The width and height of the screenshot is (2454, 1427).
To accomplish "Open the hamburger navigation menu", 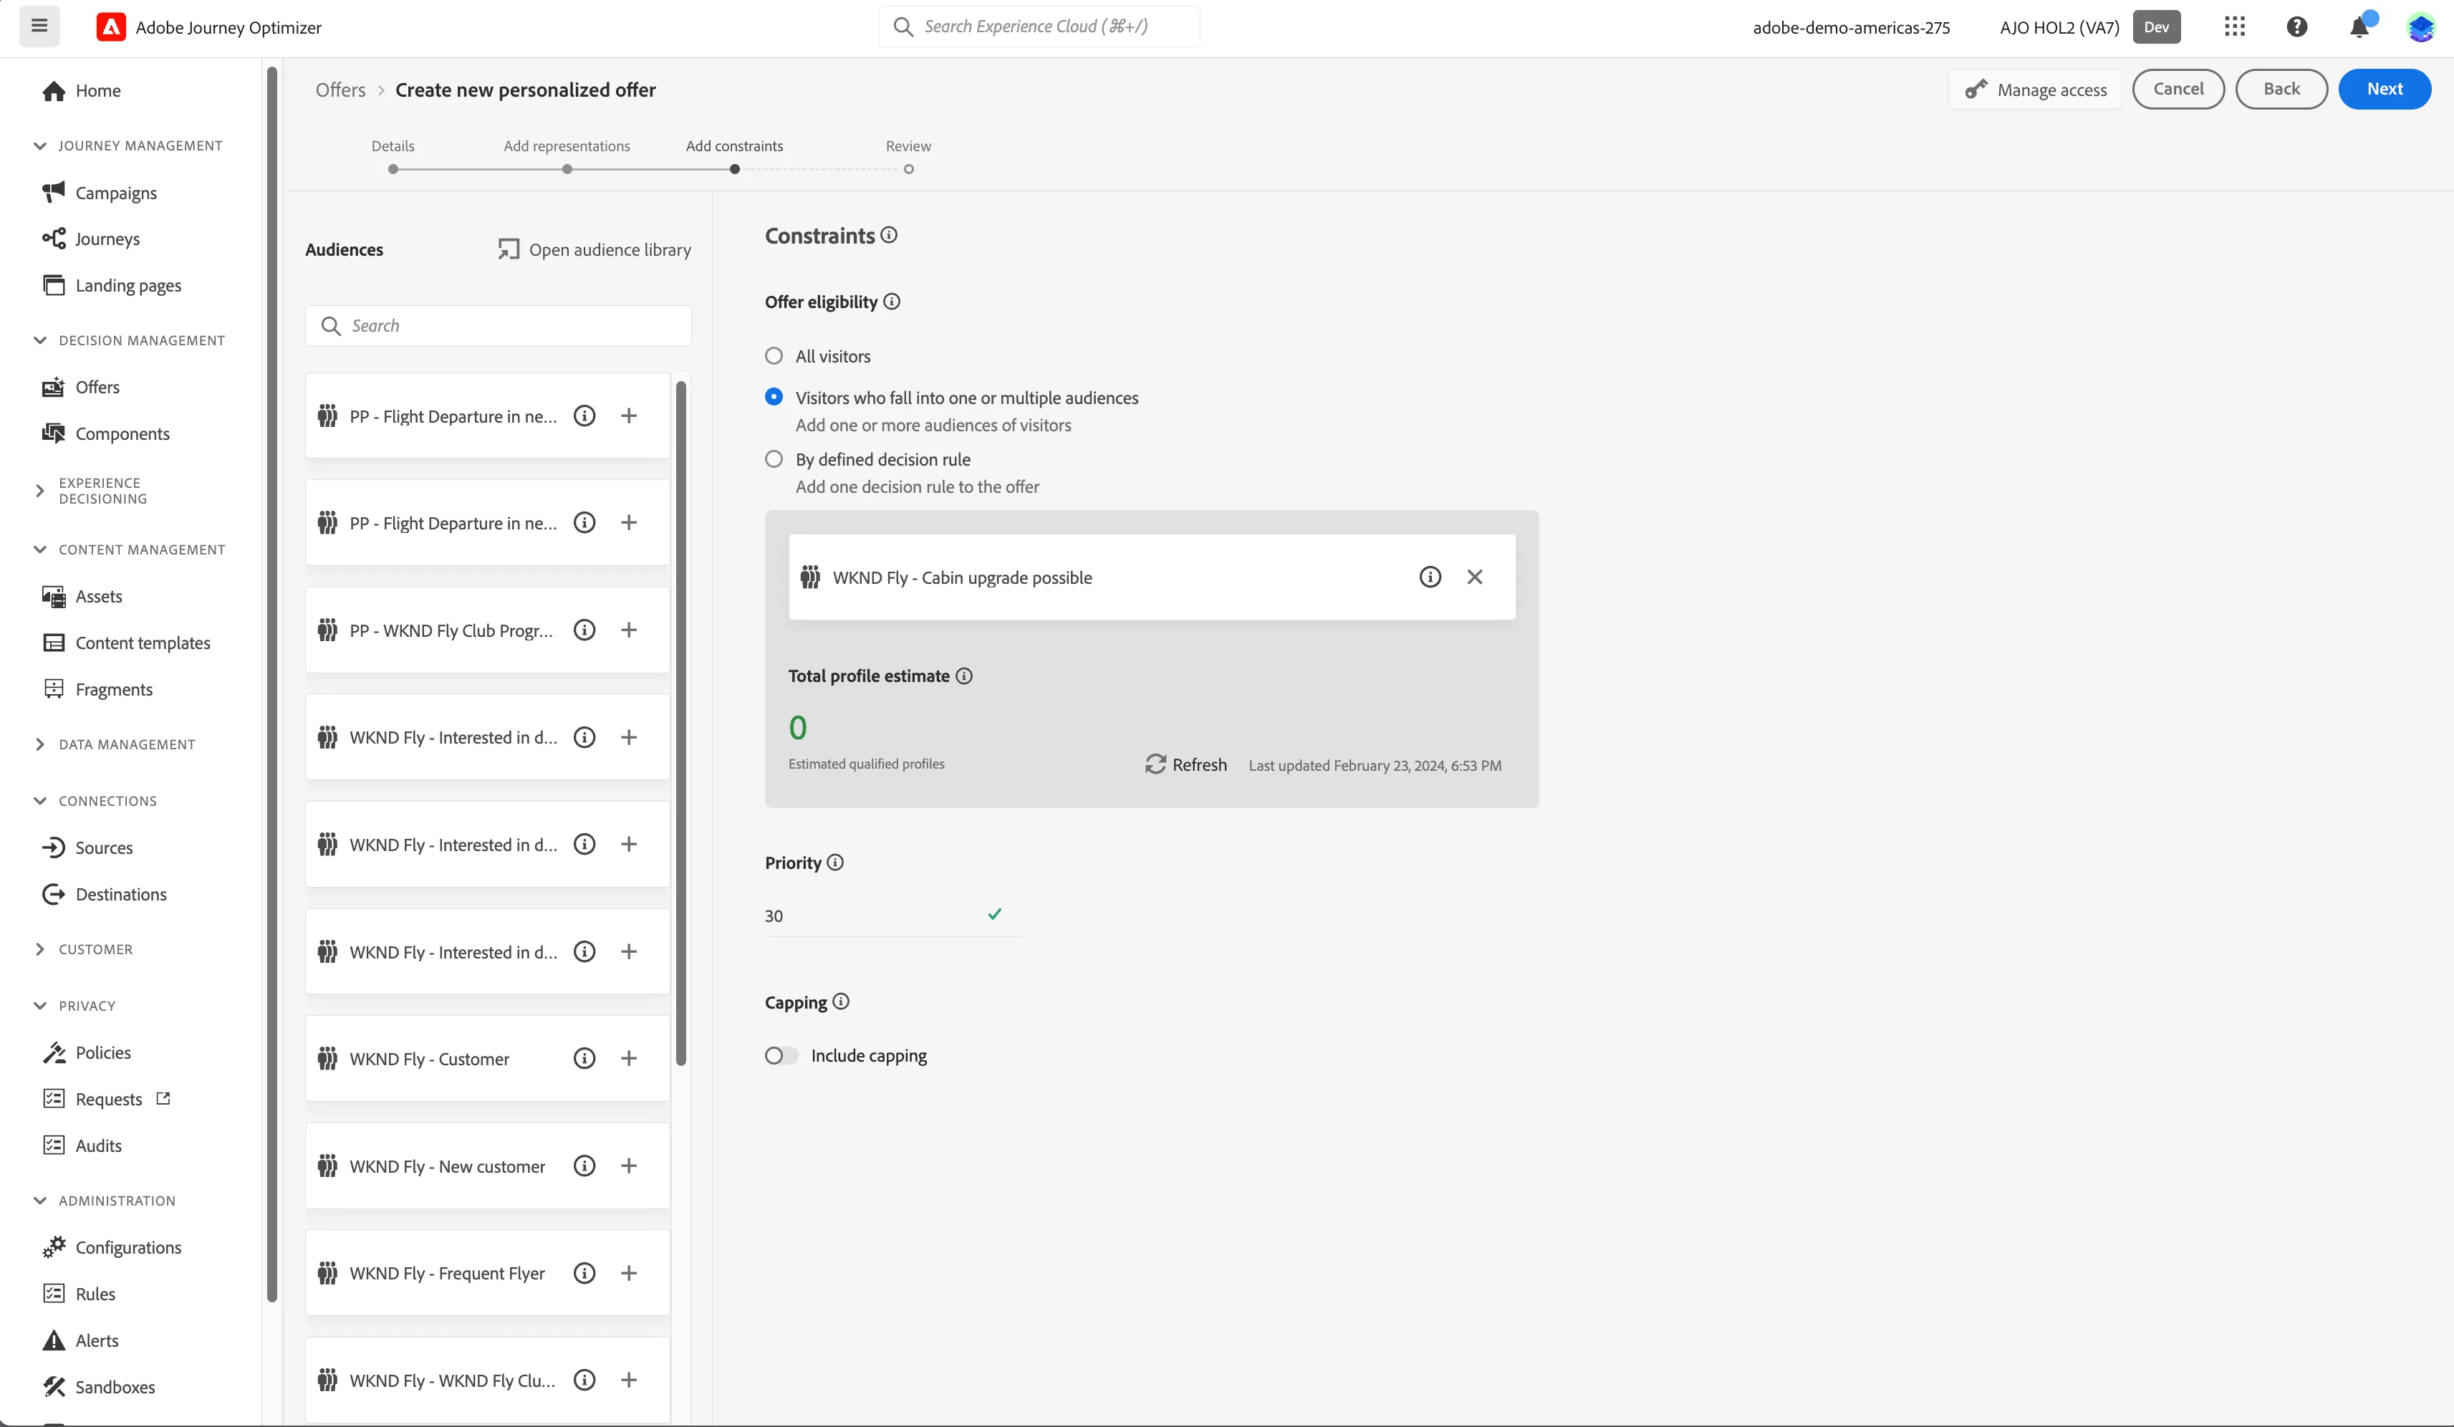I will click(39, 27).
